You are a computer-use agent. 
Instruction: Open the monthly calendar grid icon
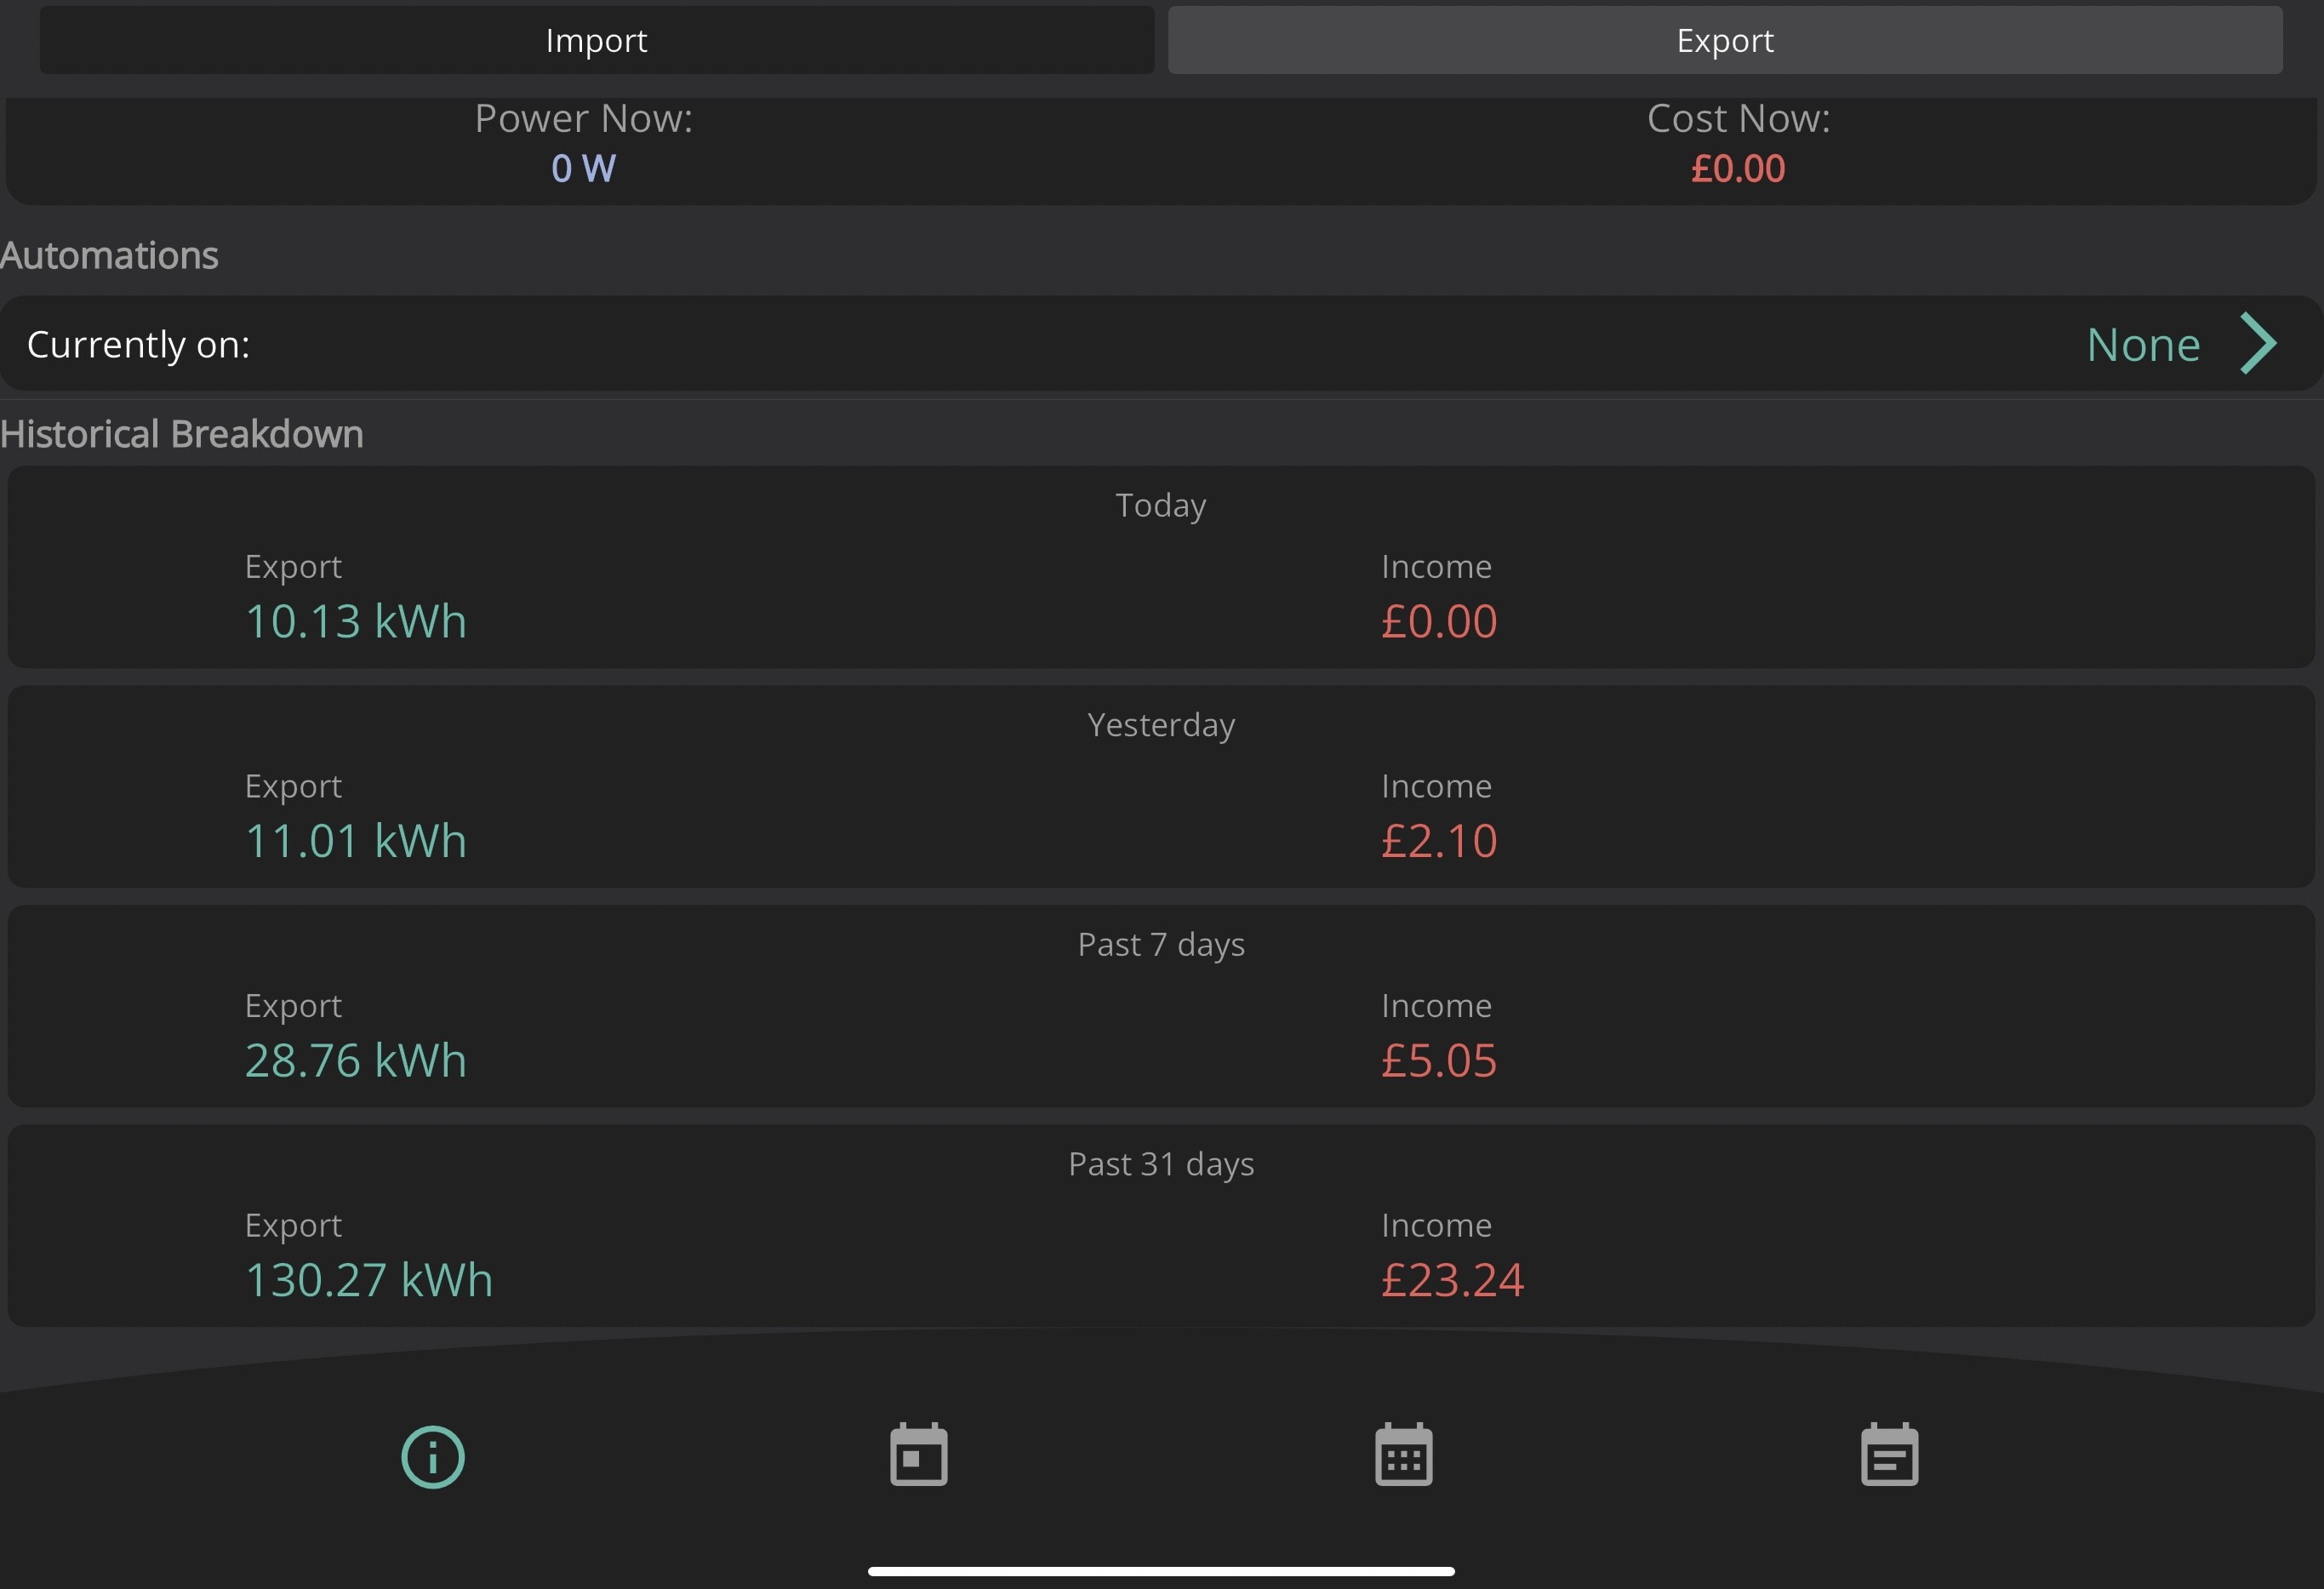click(1403, 1454)
